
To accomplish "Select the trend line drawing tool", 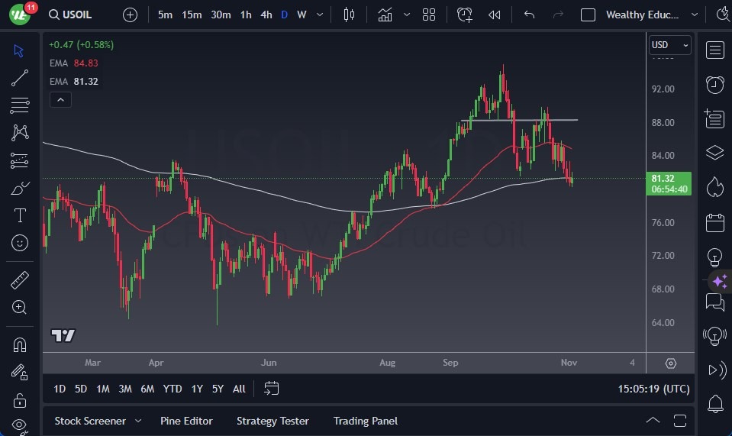I will coord(20,78).
